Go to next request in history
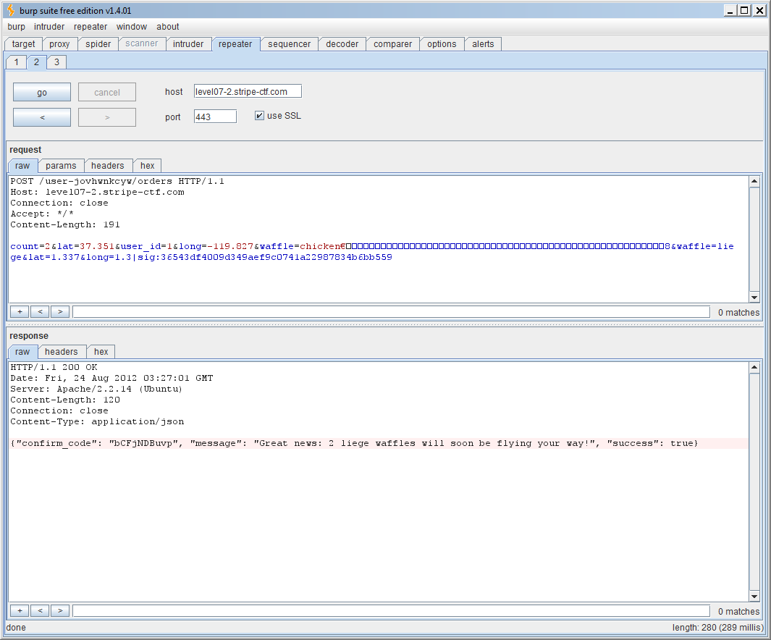This screenshot has width=771, height=640. (x=106, y=117)
